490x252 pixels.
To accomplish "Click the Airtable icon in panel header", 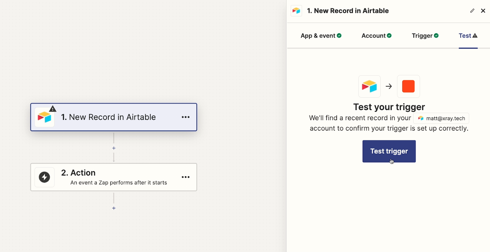I will (296, 11).
